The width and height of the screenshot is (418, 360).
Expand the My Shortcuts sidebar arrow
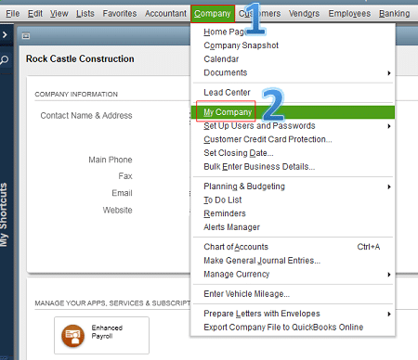pyautogui.click(x=5, y=34)
